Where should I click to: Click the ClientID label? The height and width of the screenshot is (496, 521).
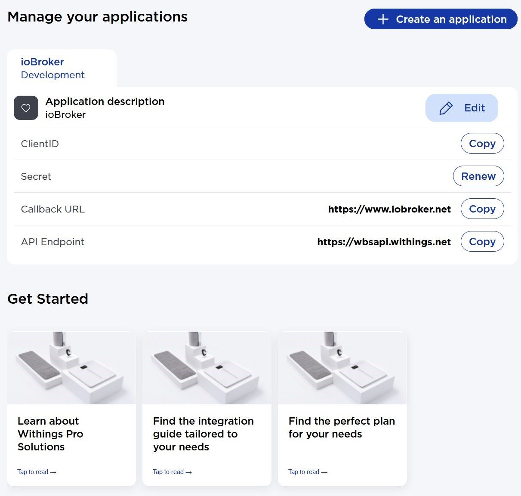pyautogui.click(x=40, y=144)
